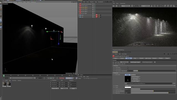Click the Add Shader Graph button

pos(135,62)
